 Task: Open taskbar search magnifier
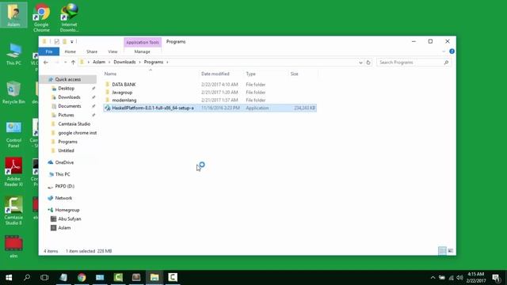pos(27,277)
